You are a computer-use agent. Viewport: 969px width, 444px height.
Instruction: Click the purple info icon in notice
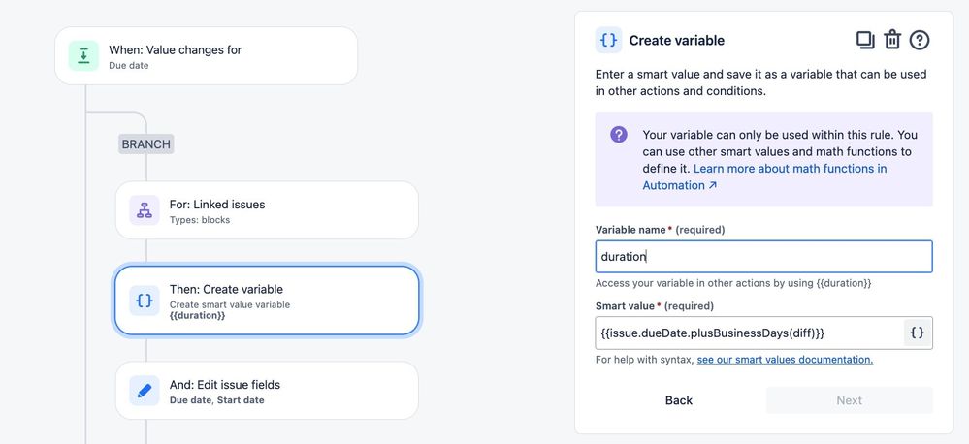tap(619, 135)
